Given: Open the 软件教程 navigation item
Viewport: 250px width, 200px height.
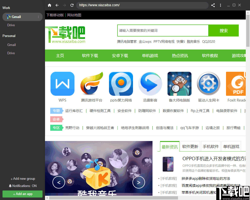Looking at the screenshot, I should [x=210, y=56].
